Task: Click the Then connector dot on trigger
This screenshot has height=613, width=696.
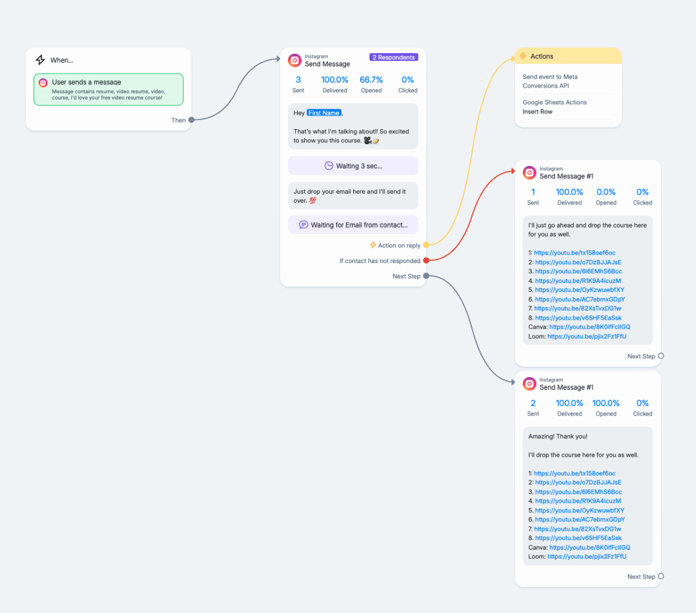Action: 191,120
